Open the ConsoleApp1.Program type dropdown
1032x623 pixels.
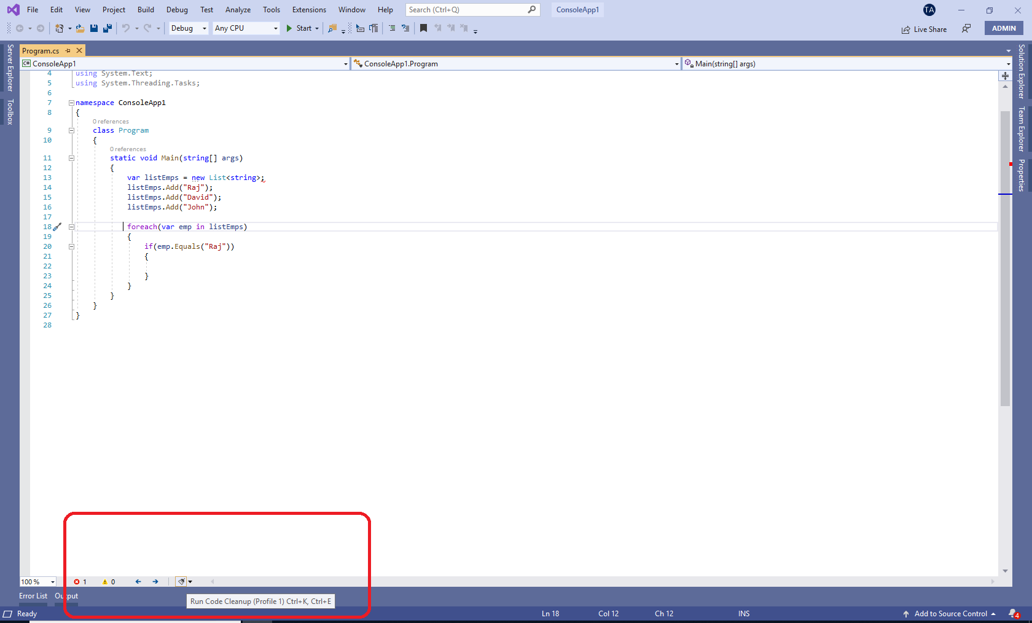pos(516,63)
